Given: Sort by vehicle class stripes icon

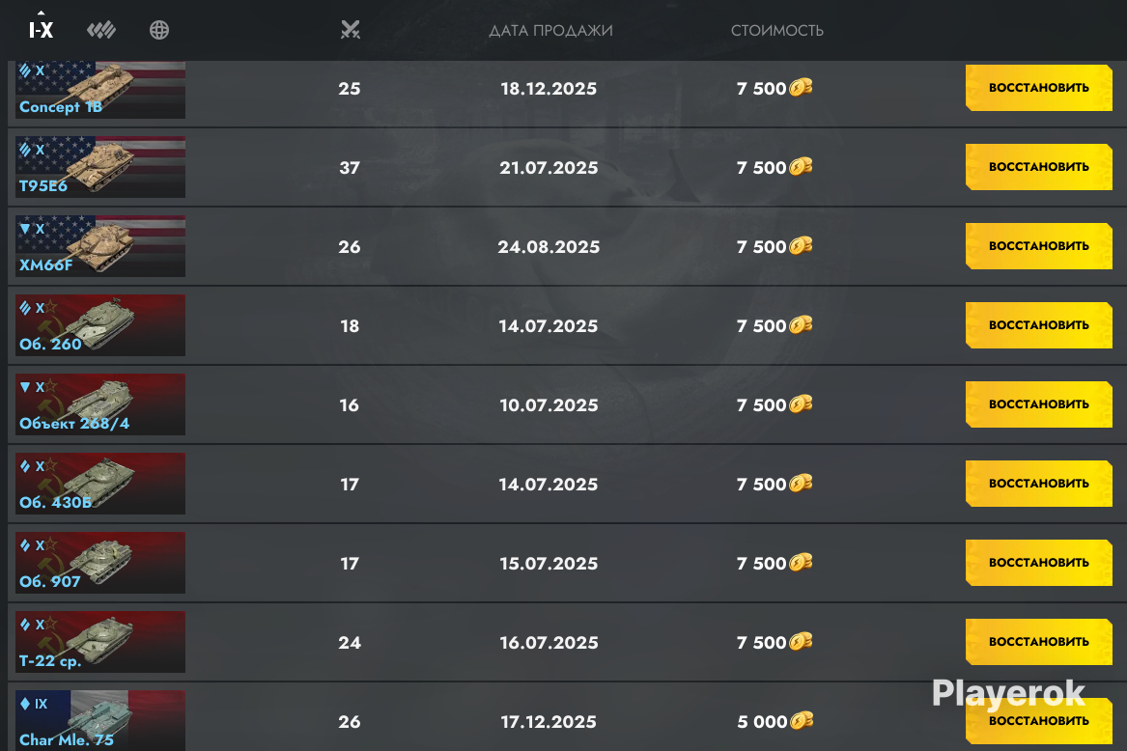Looking at the screenshot, I should point(101,30).
